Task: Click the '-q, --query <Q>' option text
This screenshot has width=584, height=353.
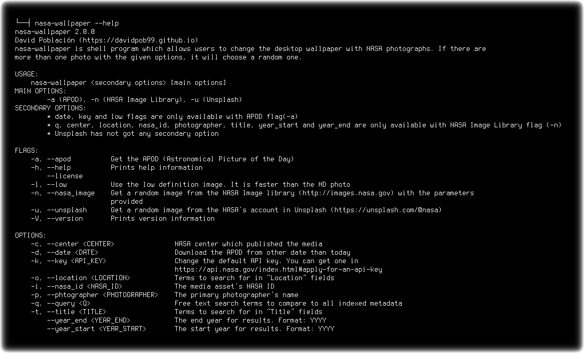Action: [x=60, y=304]
